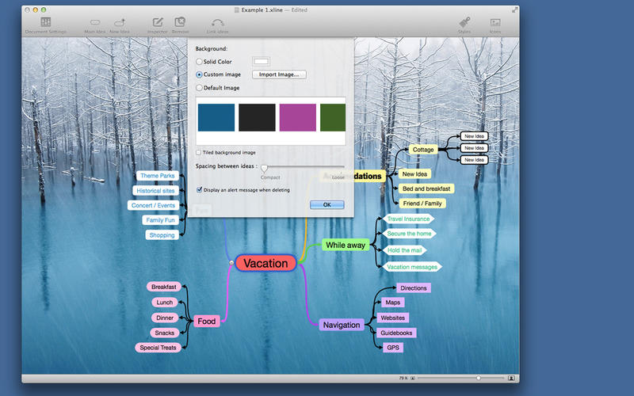
Task: Click the Remove toolbar icon
Action: 180,23
